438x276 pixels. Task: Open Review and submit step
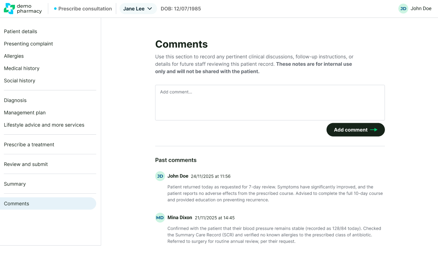tap(26, 164)
